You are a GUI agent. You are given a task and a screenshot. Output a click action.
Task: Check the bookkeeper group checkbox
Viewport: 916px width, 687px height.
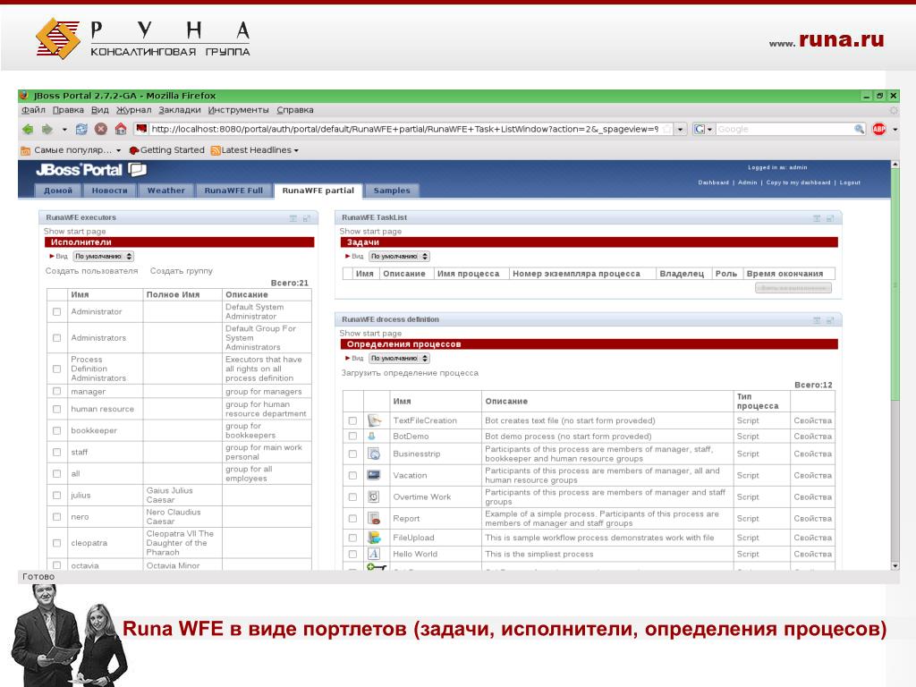click(x=56, y=430)
